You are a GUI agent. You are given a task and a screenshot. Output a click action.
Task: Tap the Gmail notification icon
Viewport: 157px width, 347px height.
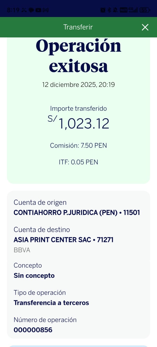click(46, 10)
